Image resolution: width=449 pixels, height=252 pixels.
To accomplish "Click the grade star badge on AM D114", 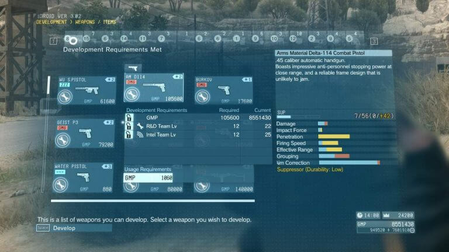I will 178,77.
